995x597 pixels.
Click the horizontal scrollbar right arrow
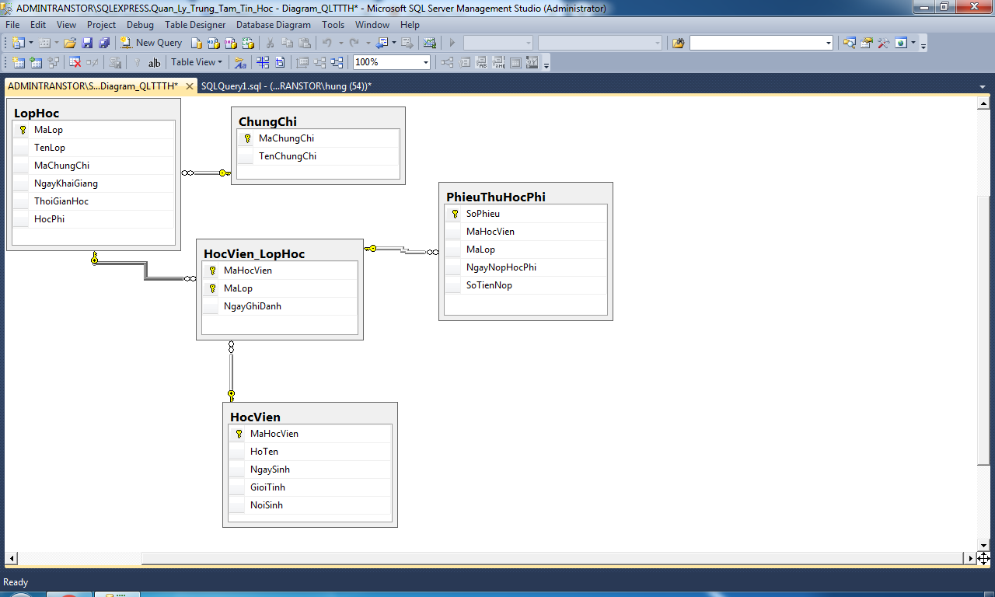pos(970,558)
